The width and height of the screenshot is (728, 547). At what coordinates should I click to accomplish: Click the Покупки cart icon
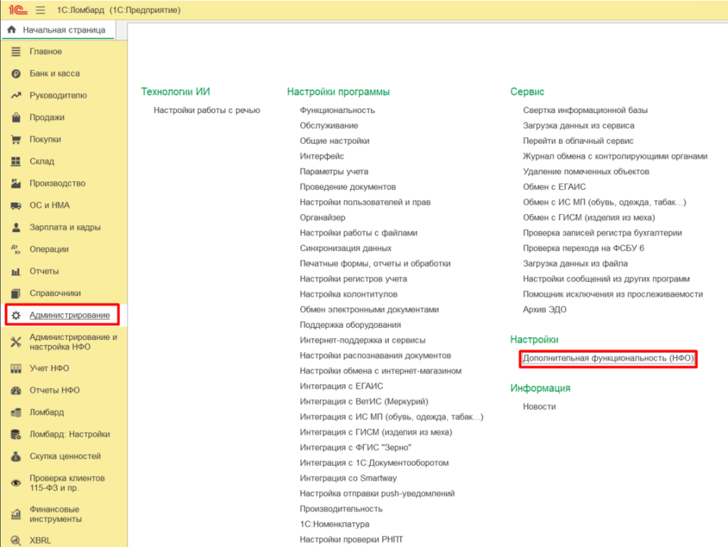pos(16,140)
